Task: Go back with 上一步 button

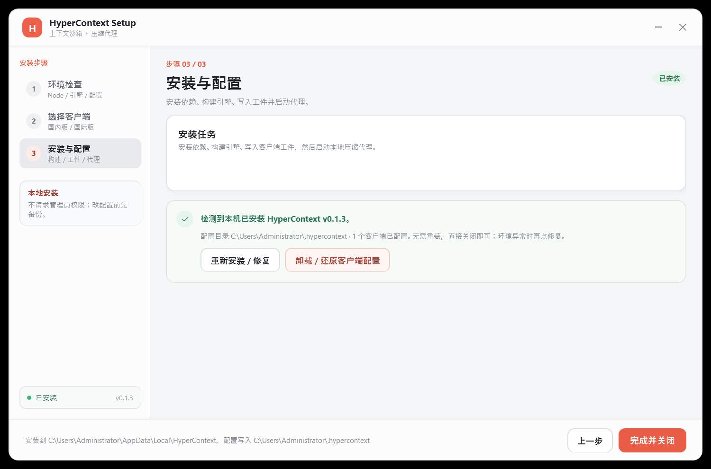Action: click(590, 441)
